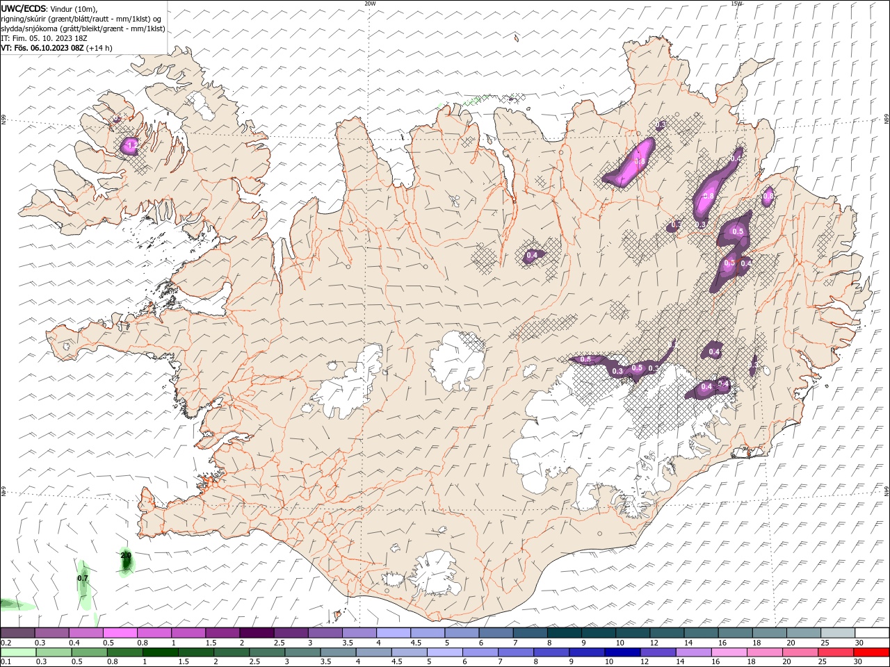Click the 'rigning/skúrir (grænt/blátt/rautt - mm/1klst) og' line
This screenshot has width=890, height=667.
(x=81, y=19)
